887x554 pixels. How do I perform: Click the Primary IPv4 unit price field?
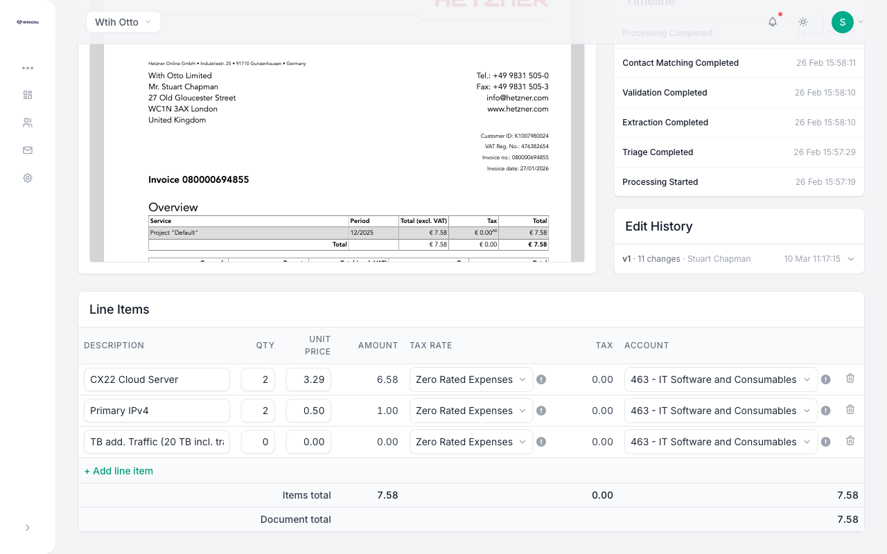tap(308, 411)
